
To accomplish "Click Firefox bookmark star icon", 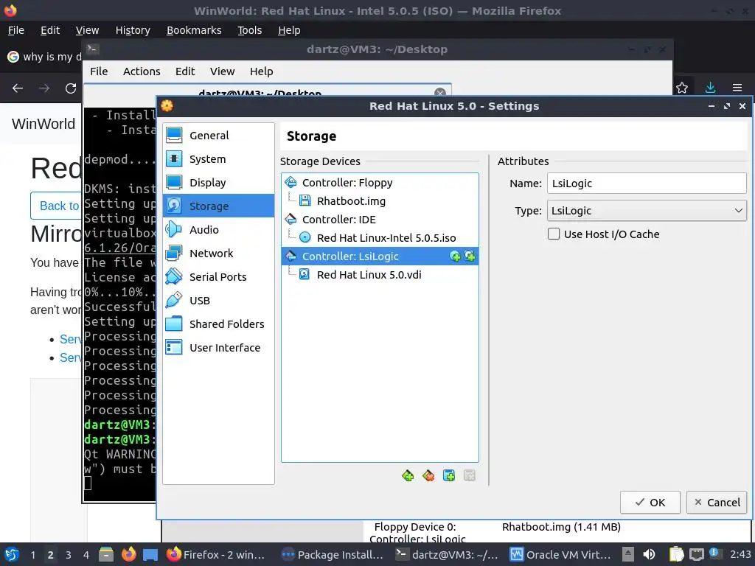I will pyautogui.click(x=682, y=88).
